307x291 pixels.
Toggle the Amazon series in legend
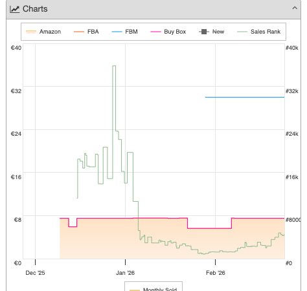pyautogui.click(x=43, y=32)
